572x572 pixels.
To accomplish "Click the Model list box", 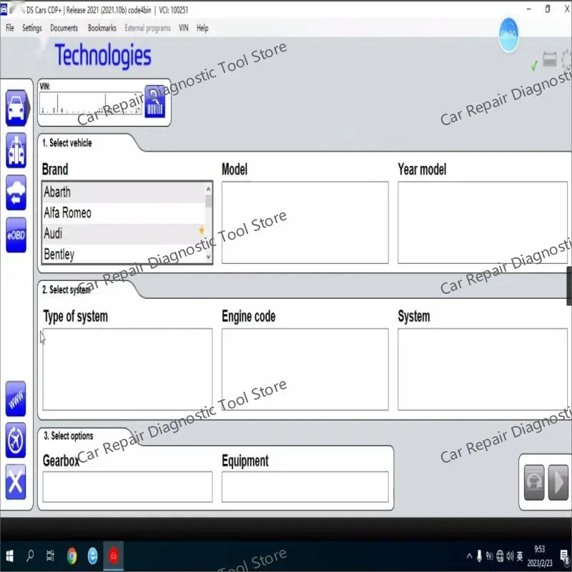I will pyautogui.click(x=305, y=222).
